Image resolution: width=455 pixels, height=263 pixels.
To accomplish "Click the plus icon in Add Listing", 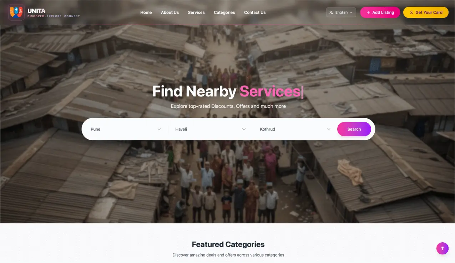I will (x=368, y=12).
